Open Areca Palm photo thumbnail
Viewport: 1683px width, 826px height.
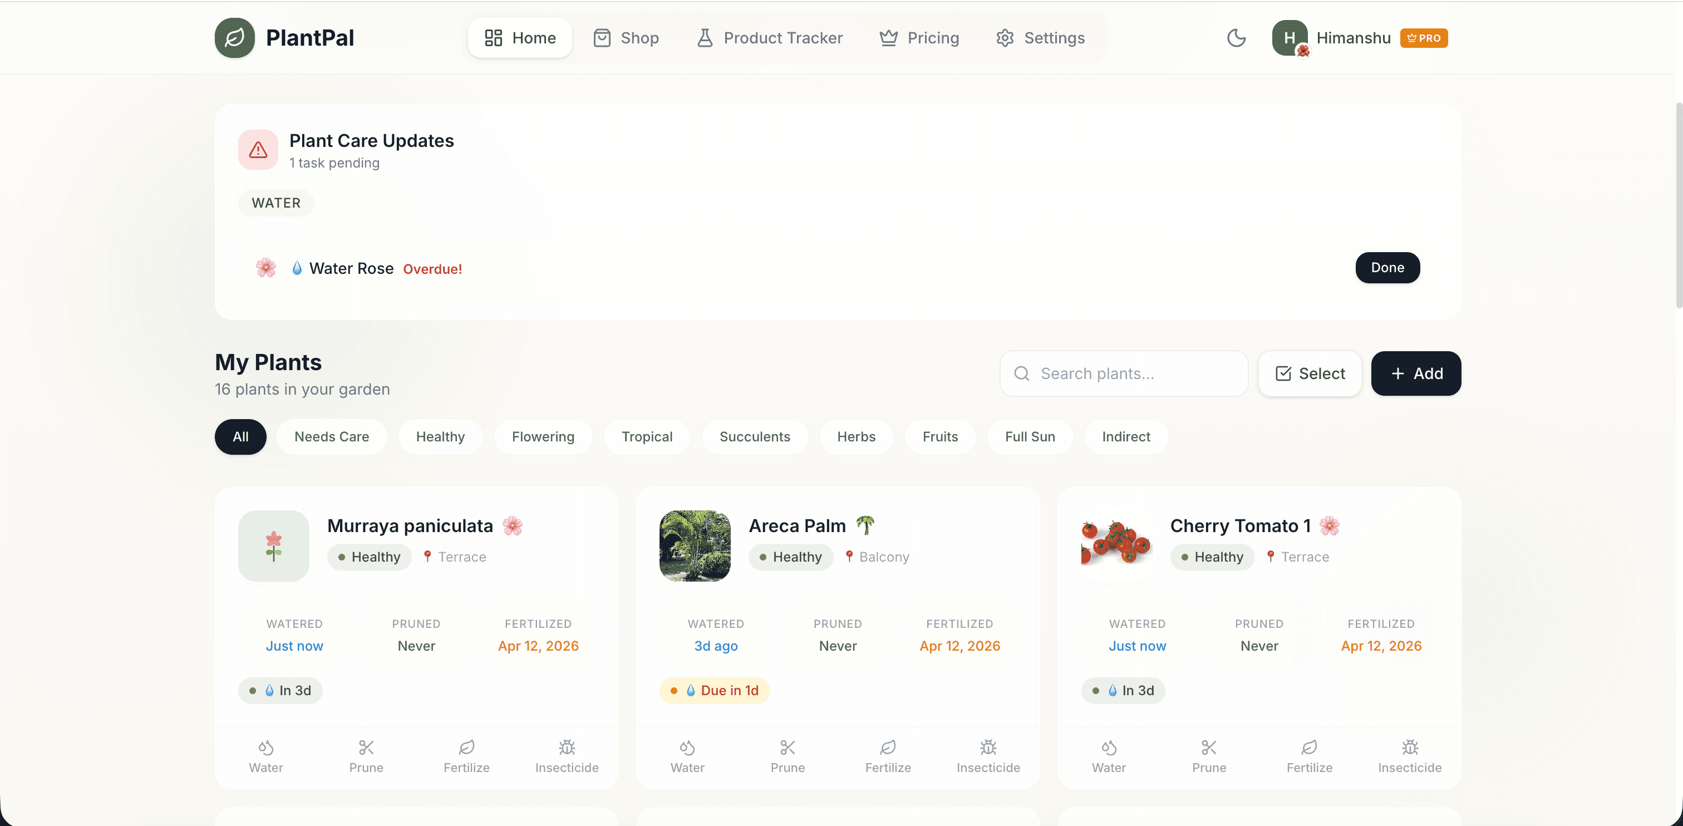(695, 545)
